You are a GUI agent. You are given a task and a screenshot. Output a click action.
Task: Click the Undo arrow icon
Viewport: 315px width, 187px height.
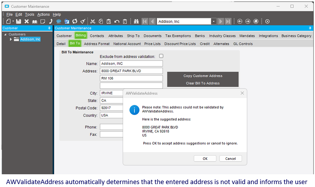(x=117, y=21)
